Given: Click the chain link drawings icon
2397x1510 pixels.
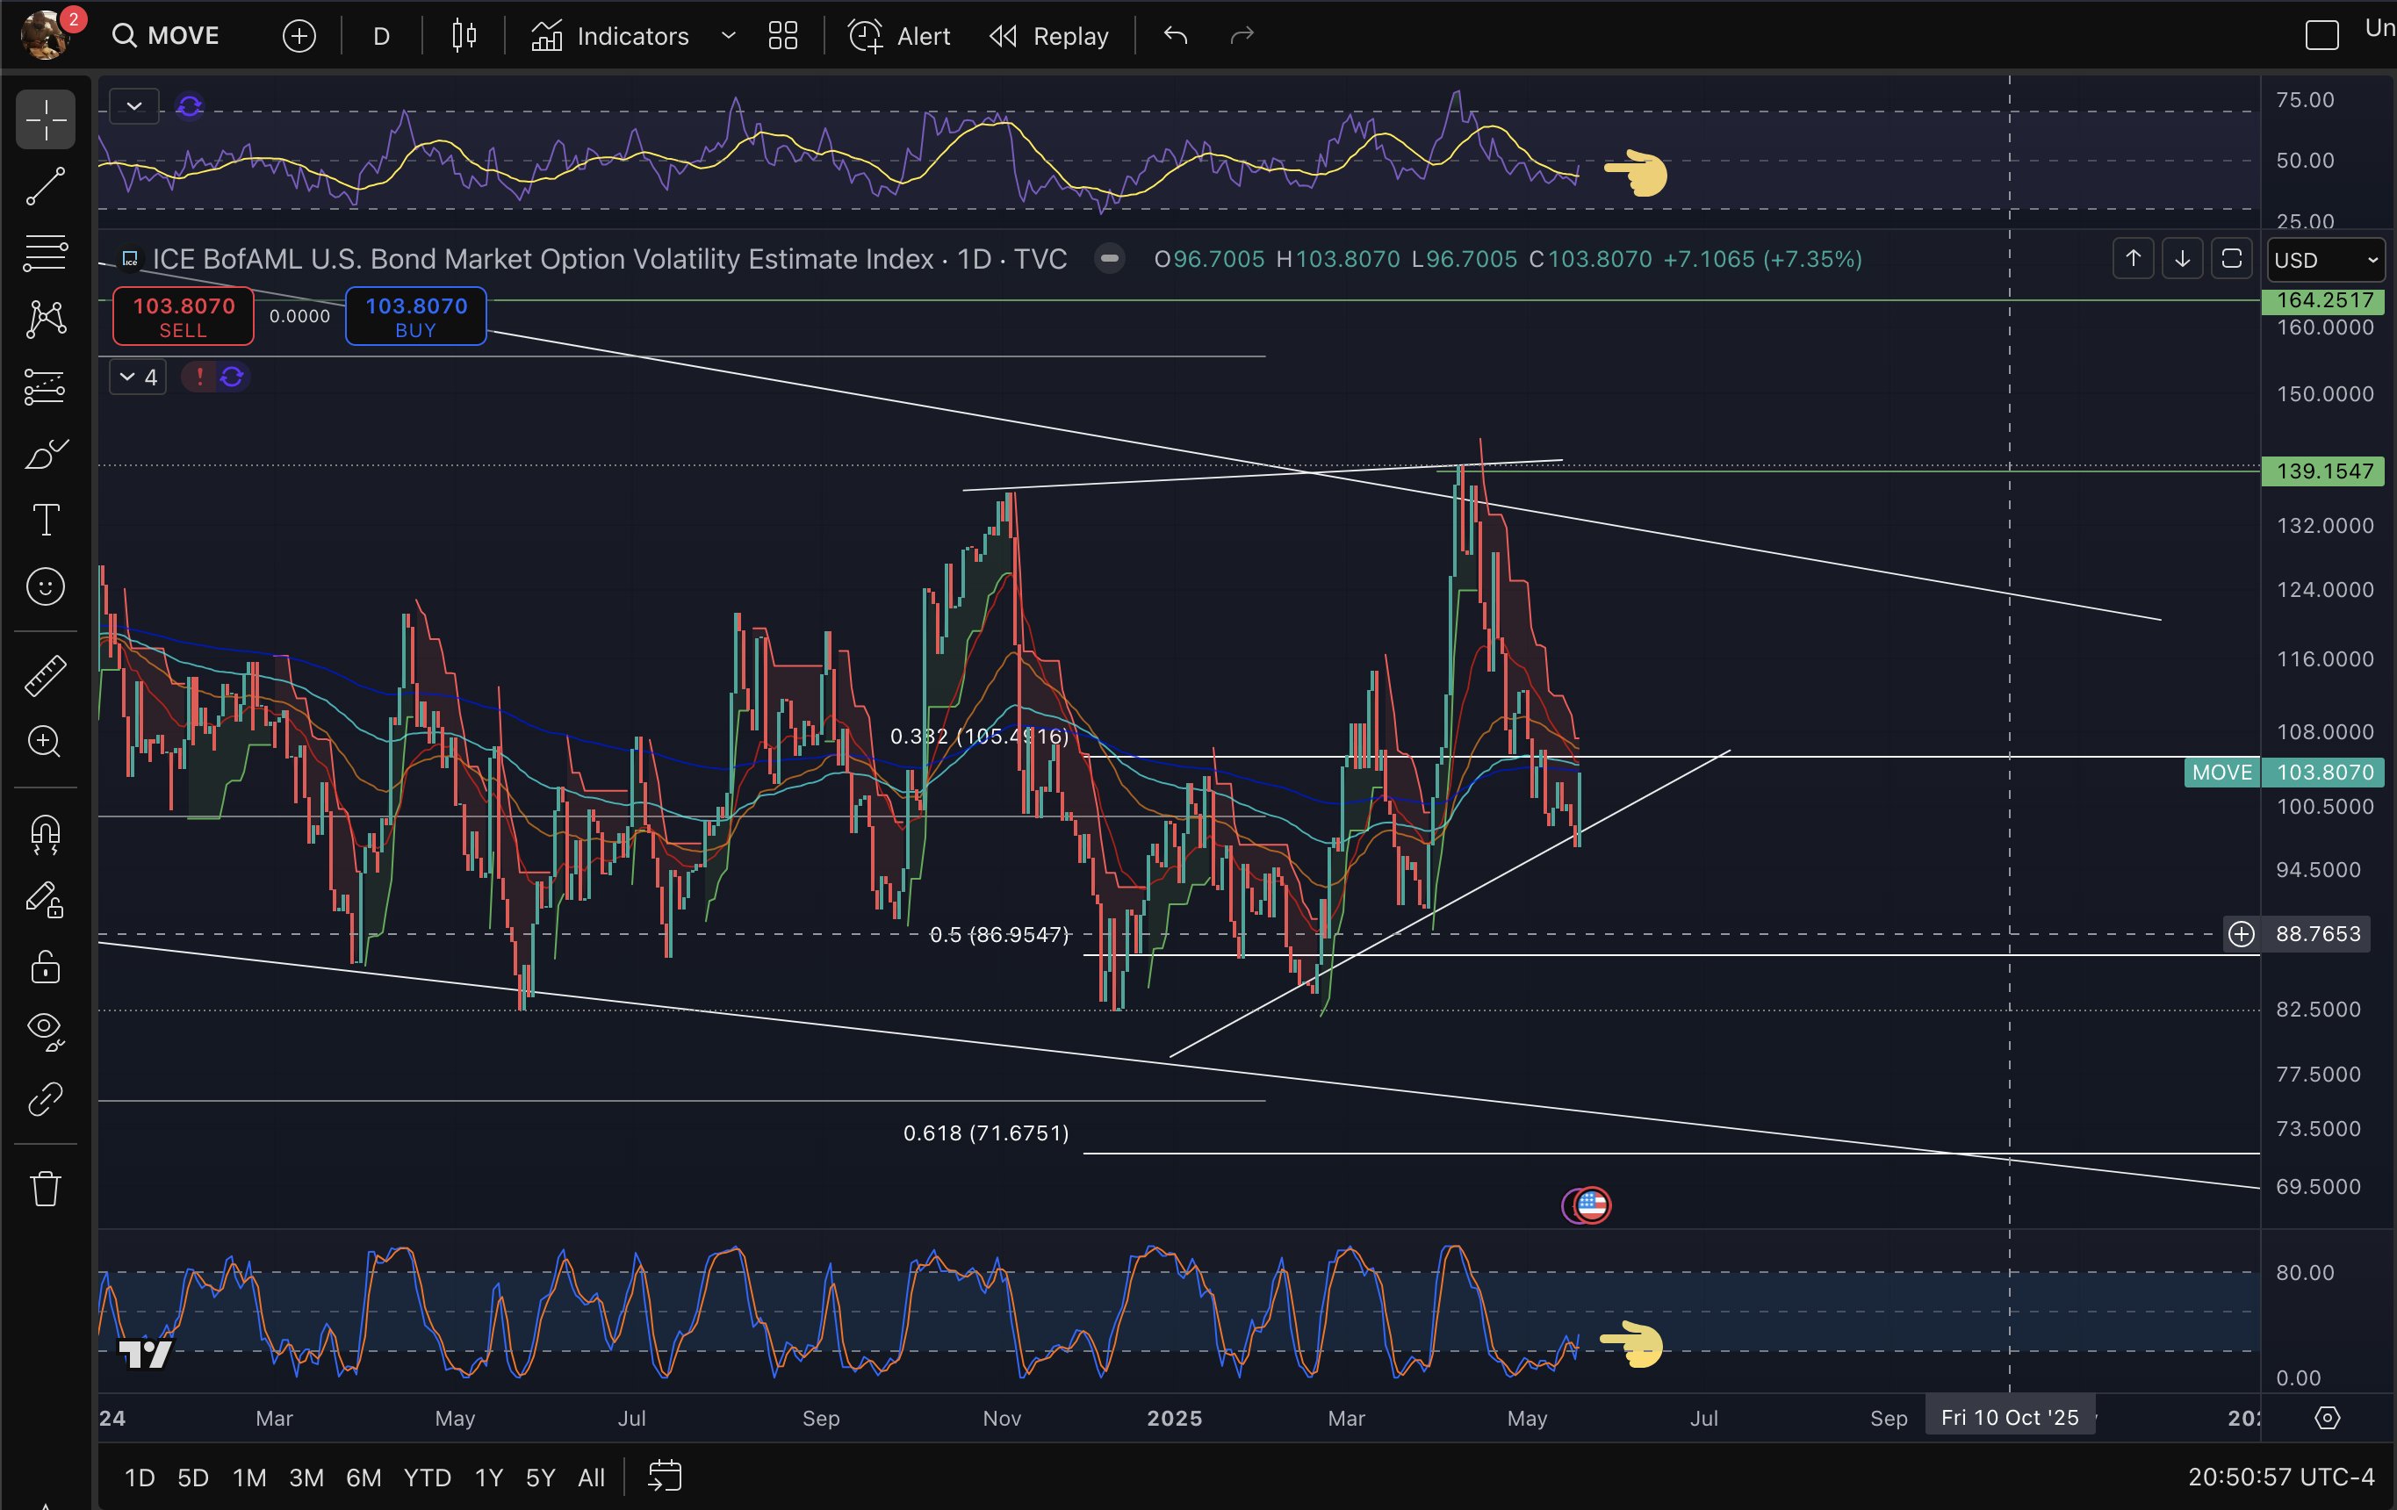Looking at the screenshot, I should (x=46, y=1099).
